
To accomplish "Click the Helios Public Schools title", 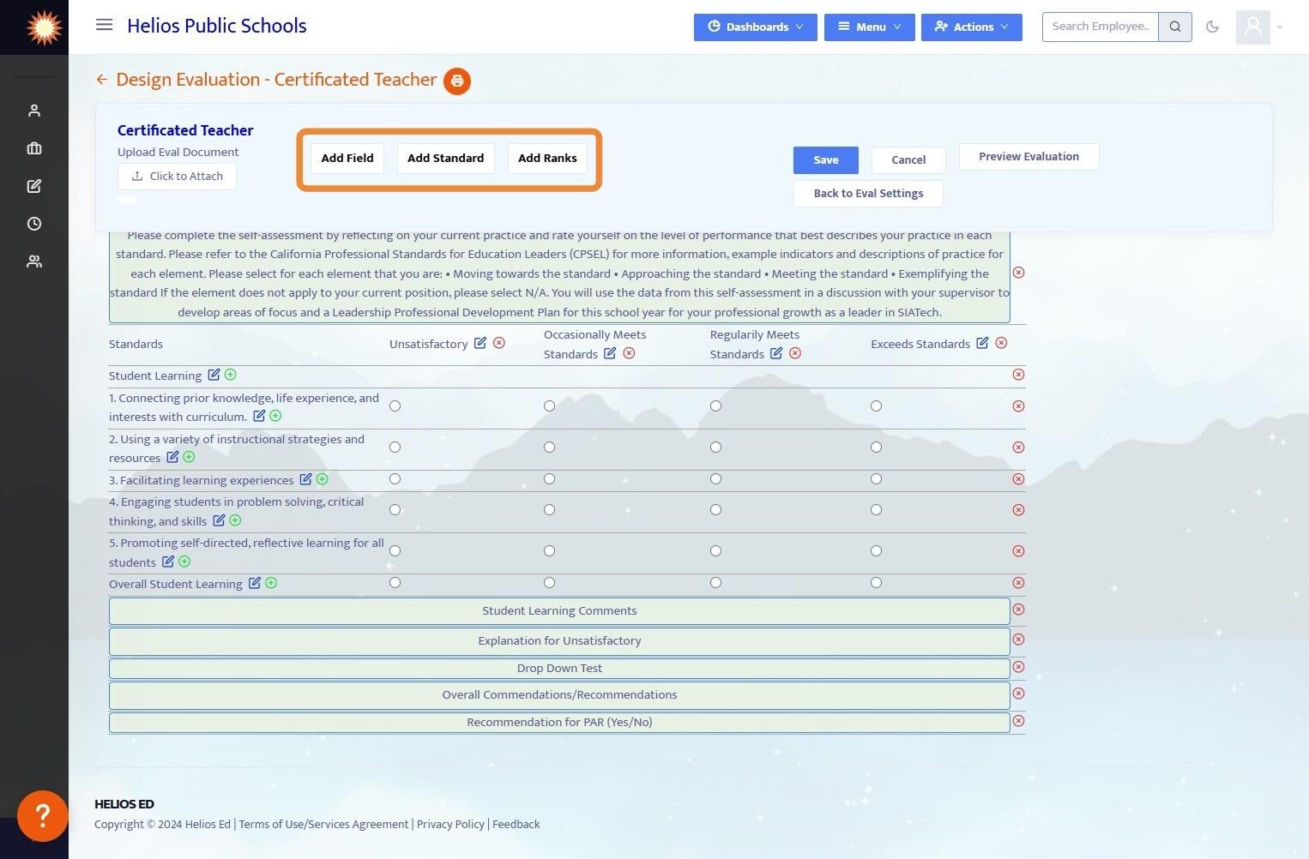I will point(217,26).
